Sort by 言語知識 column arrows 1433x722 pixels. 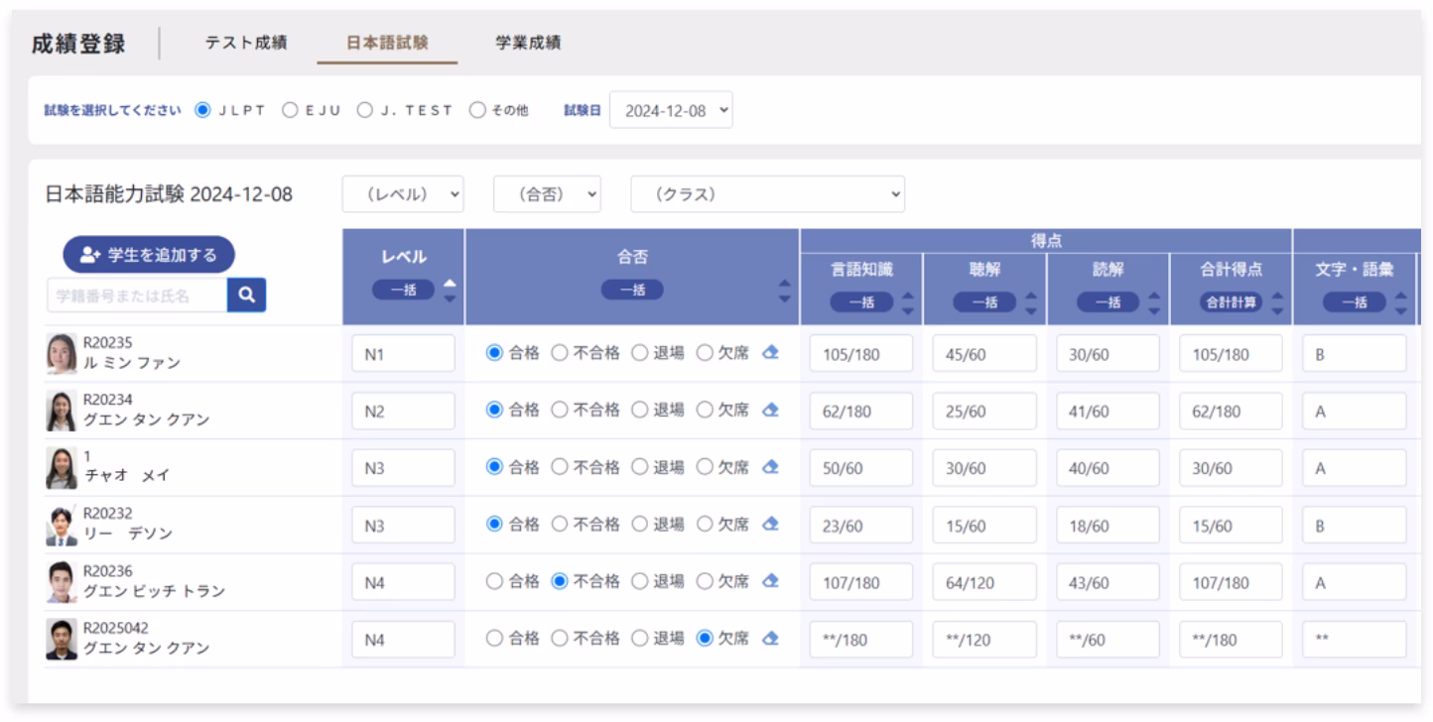coord(906,302)
